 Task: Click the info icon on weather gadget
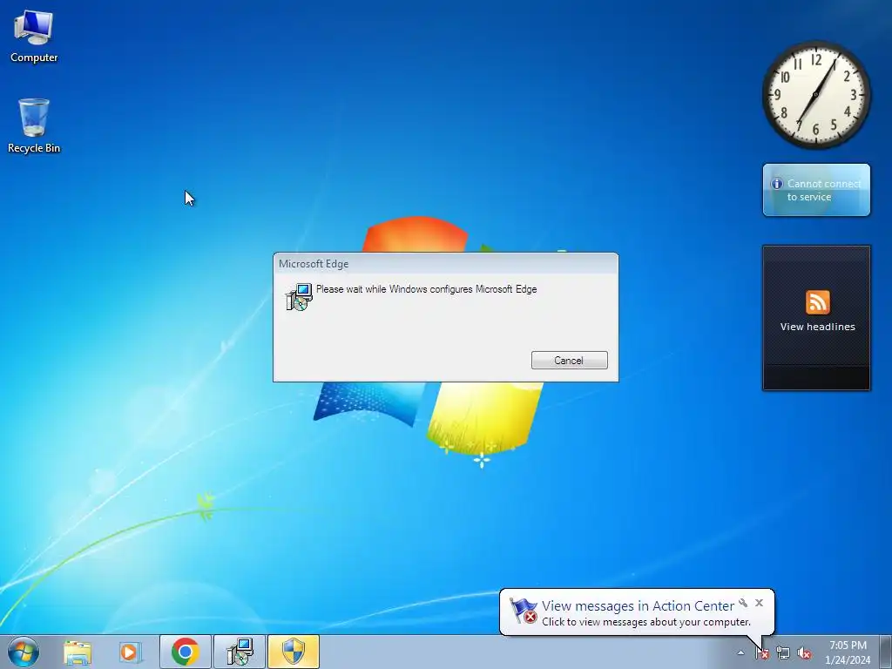pos(776,184)
